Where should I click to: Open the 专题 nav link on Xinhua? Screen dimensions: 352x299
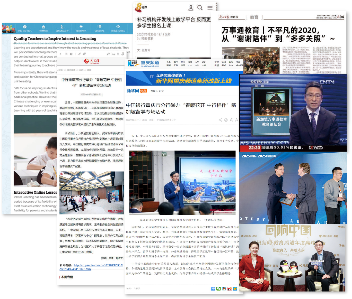[x=217, y=62]
